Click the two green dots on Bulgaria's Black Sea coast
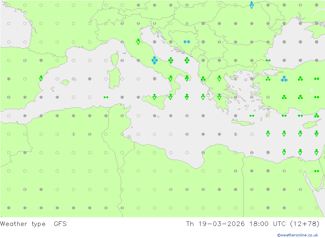Screen dimensions: 325x238 (x=268, y=60)
